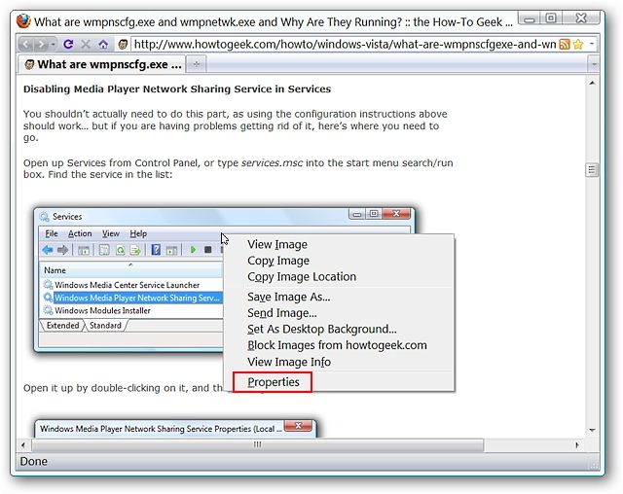The image size is (623, 494).
Task: Open Action menu in Services image
Action: coord(80,233)
